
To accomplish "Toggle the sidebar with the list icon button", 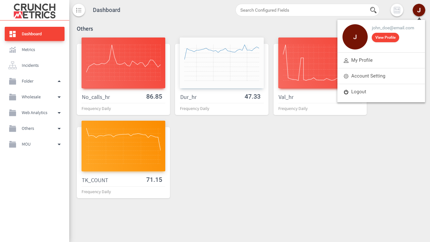I will click(x=79, y=10).
